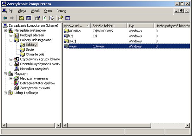Viewport: 192px width, 136px height.
Task: Collapse the Foldery udostępnione node
Action: (11, 40)
